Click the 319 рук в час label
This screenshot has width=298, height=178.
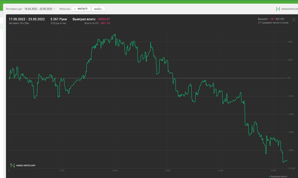(58, 23)
